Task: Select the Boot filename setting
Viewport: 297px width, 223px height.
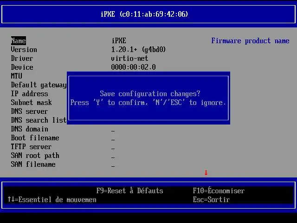Action: click(x=35, y=138)
